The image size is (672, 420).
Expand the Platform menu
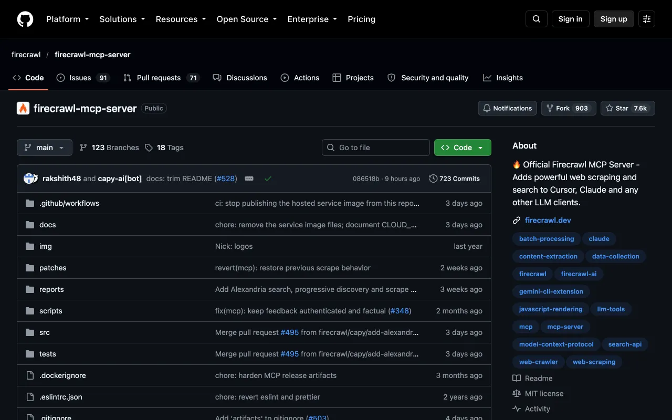point(67,19)
